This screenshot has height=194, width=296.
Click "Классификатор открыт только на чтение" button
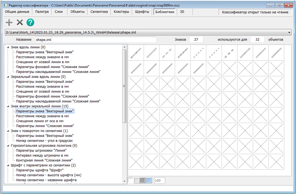click(x=255, y=12)
